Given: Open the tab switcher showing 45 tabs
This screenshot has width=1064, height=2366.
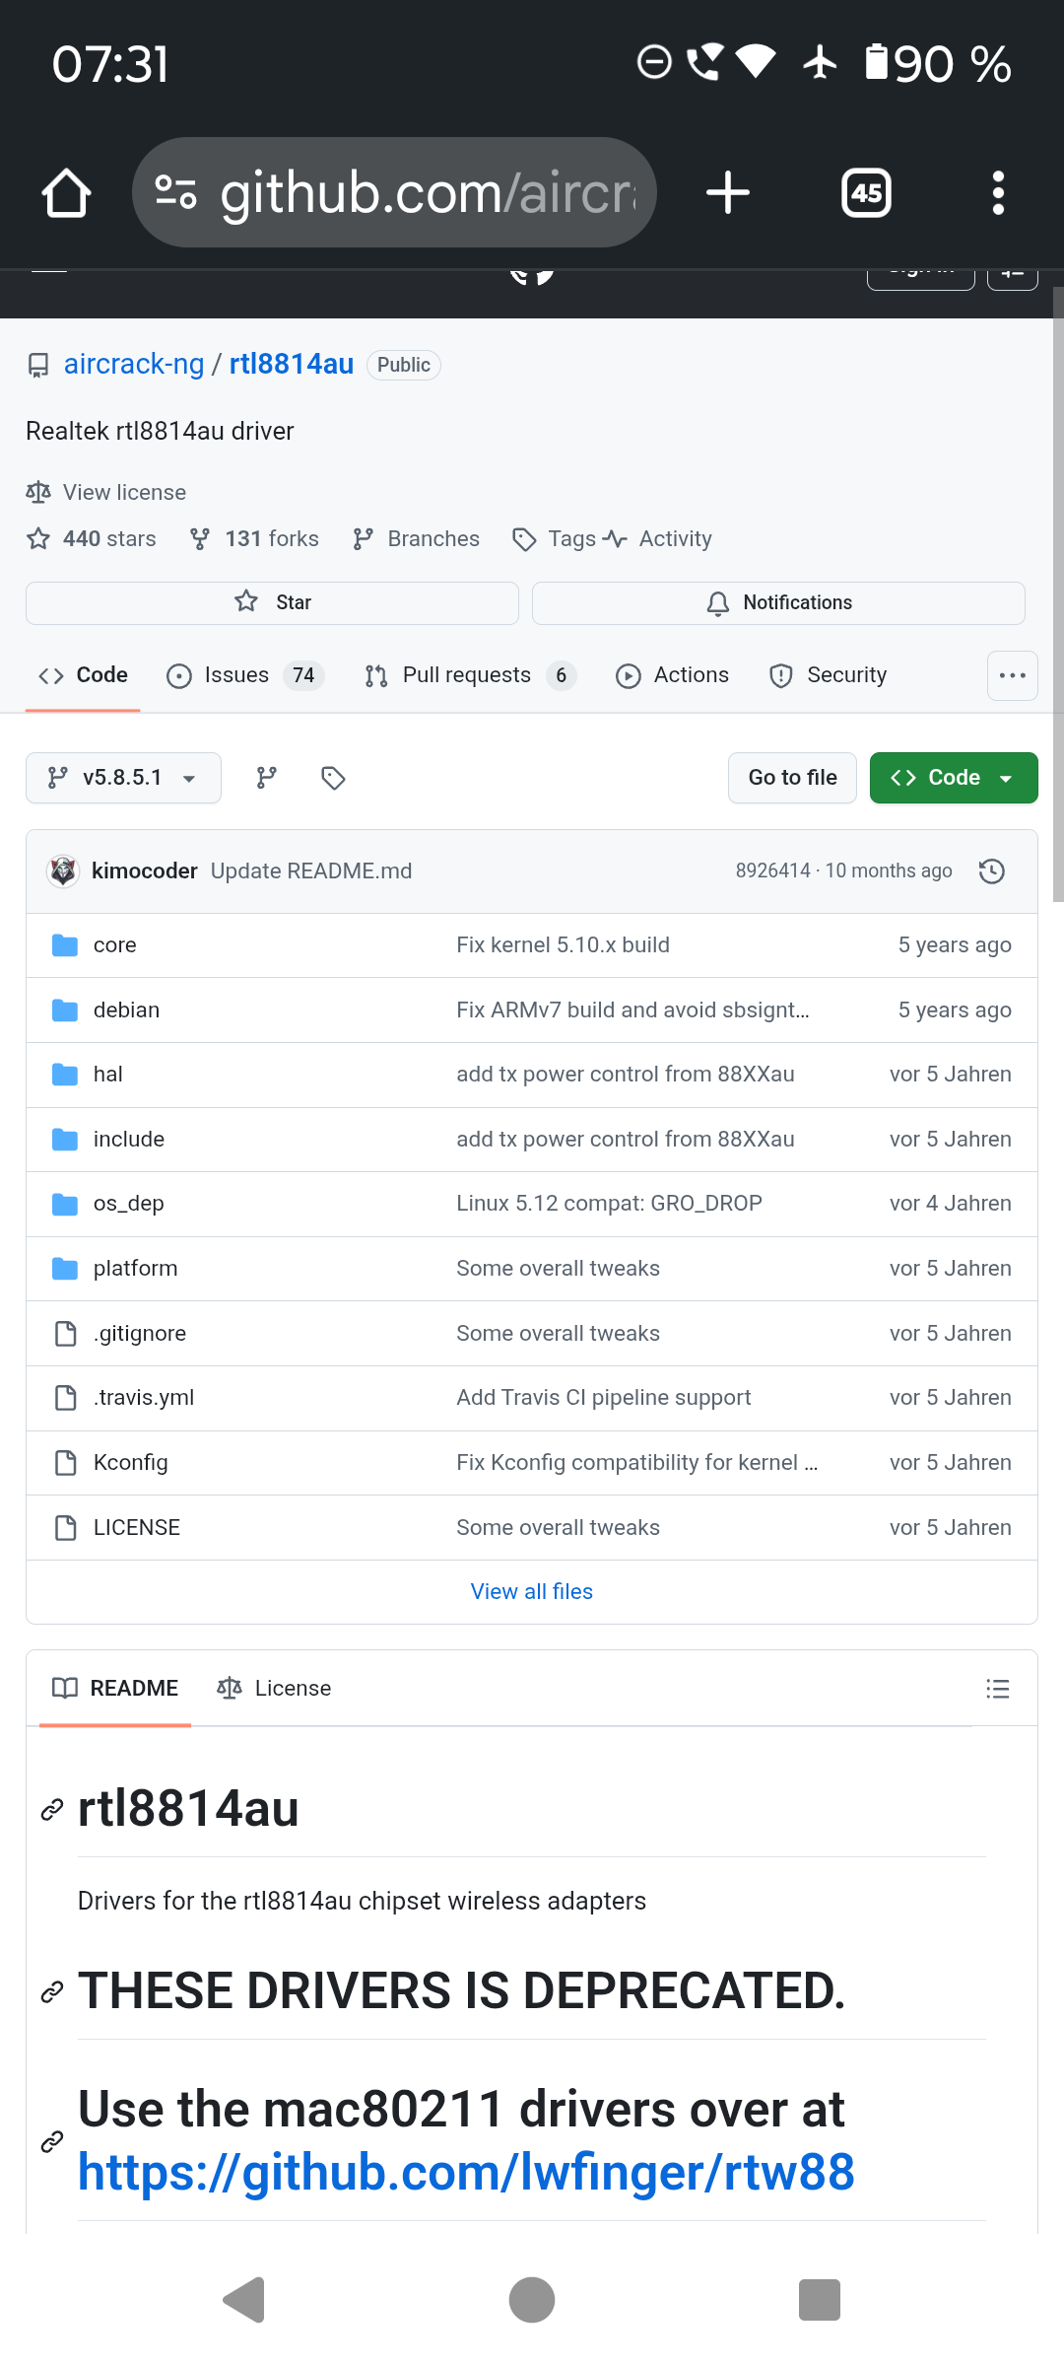Looking at the screenshot, I should 866,193.
